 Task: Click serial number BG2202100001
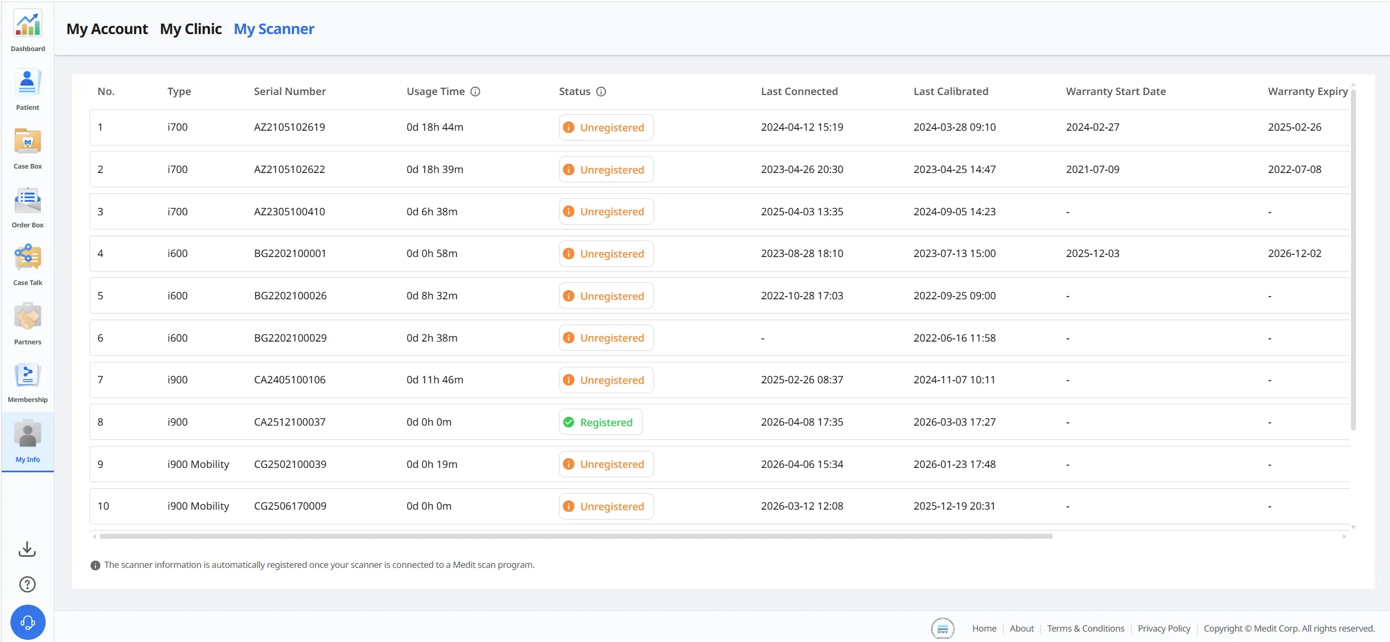(x=290, y=254)
